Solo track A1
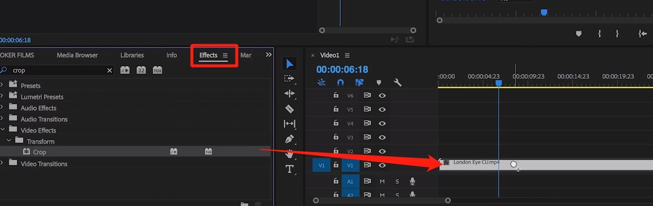 pos(397,182)
